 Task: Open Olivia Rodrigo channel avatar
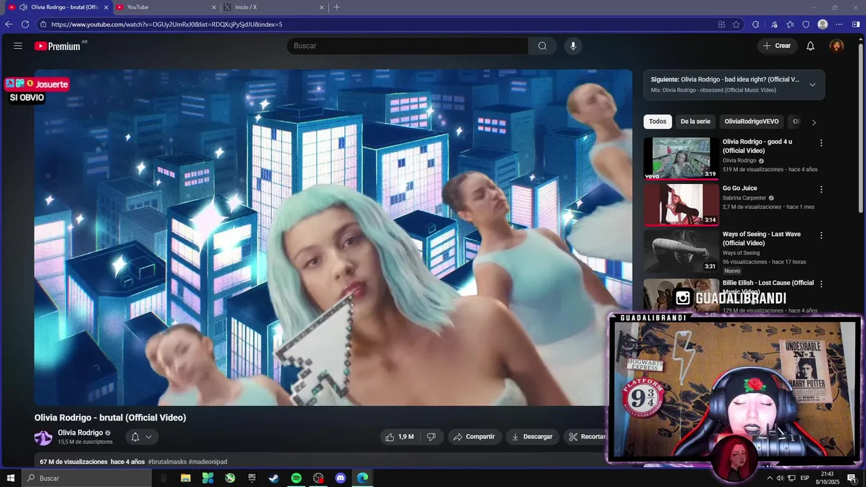tap(43, 438)
